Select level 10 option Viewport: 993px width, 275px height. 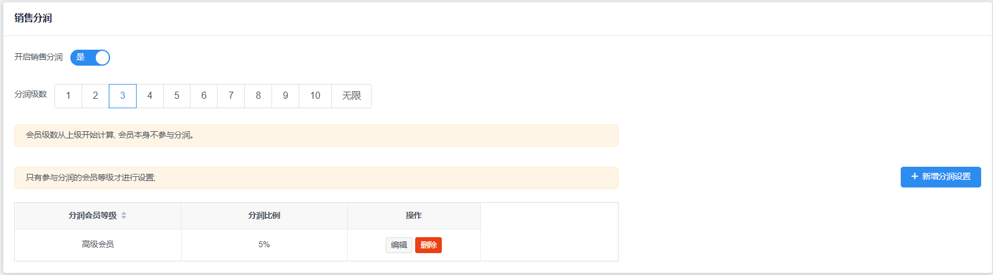pyautogui.click(x=315, y=96)
